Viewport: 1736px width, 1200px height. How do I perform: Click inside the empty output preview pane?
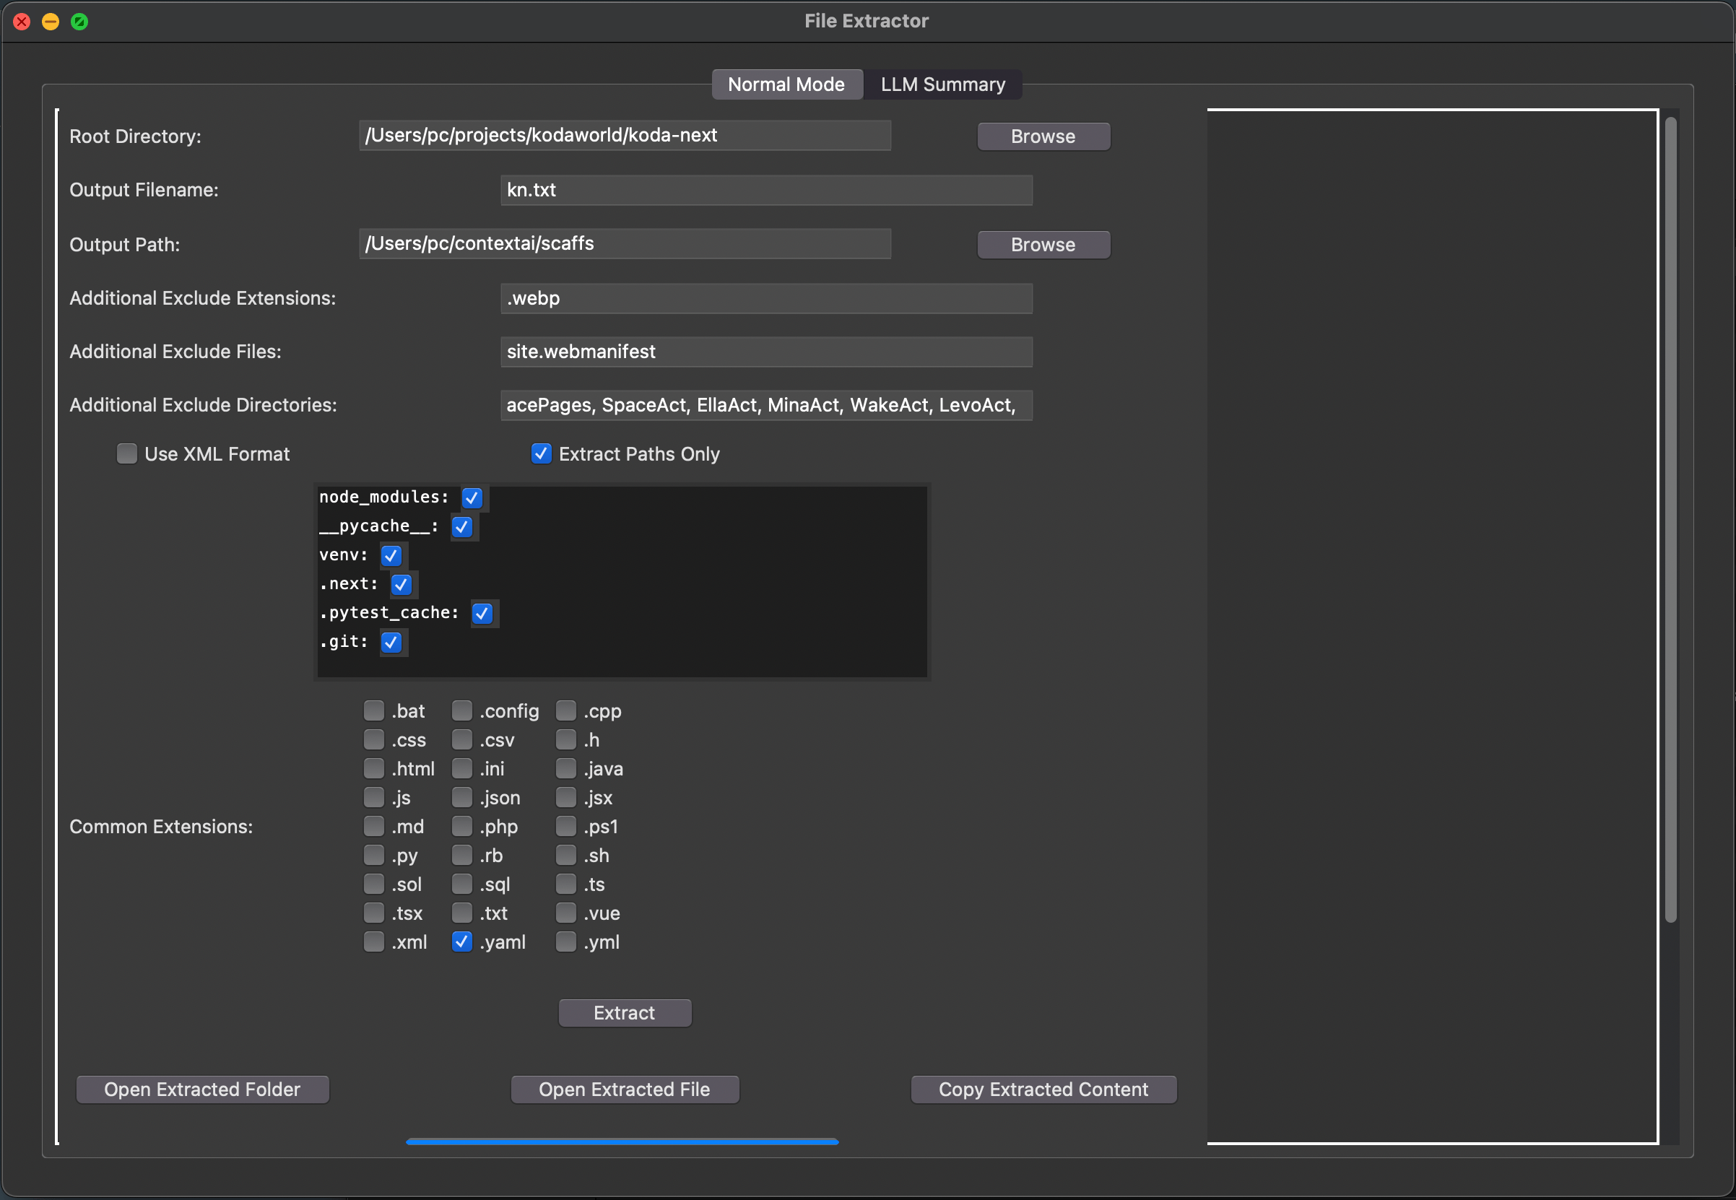click(x=1432, y=626)
